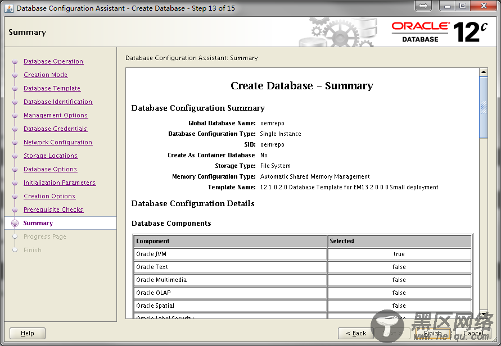The height and width of the screenshot is (346, 501).
Task: Select the Summary step in sidebar
Action: click(38, 223)
